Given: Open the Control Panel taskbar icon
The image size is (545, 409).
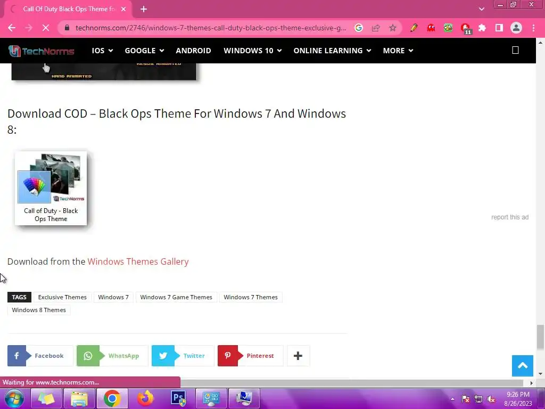Looking at the screenshot, I should click(x=211, y=398).
